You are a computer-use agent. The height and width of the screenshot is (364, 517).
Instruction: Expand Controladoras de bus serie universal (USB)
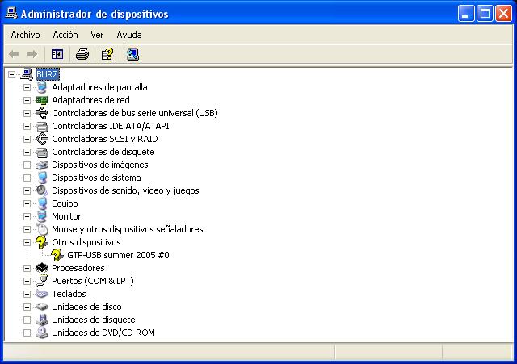pyautogui.click(x=27, y=113)
